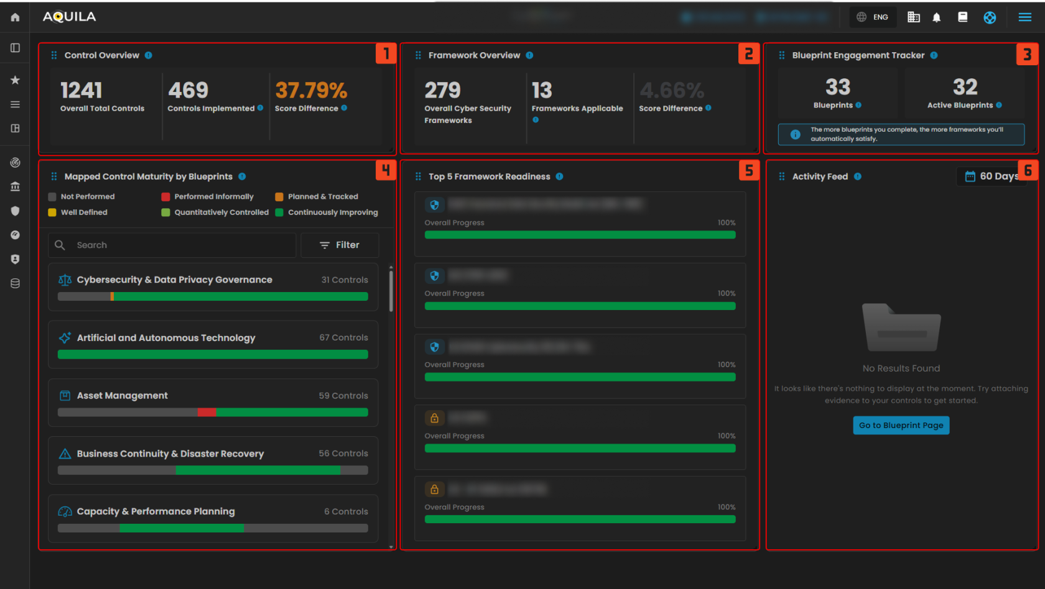Open the documentation book icon
Screen dimensions: 1045x589
point(962,17)
